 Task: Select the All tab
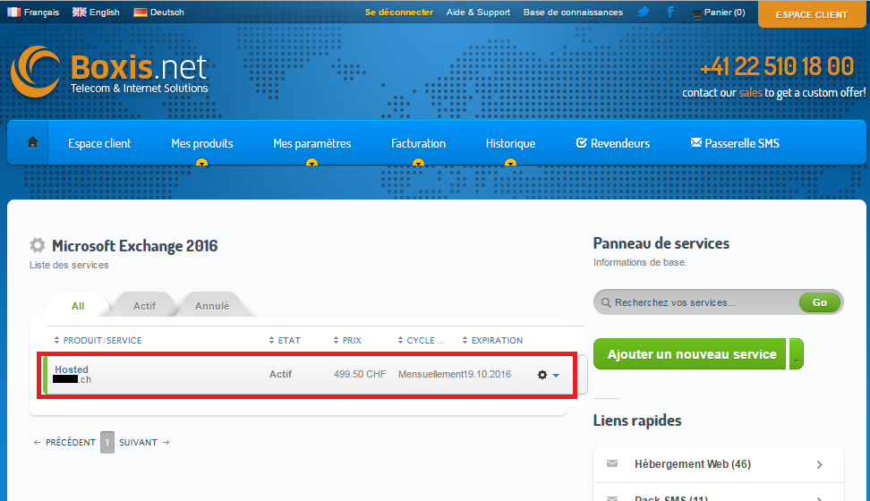tap(78, 306)
